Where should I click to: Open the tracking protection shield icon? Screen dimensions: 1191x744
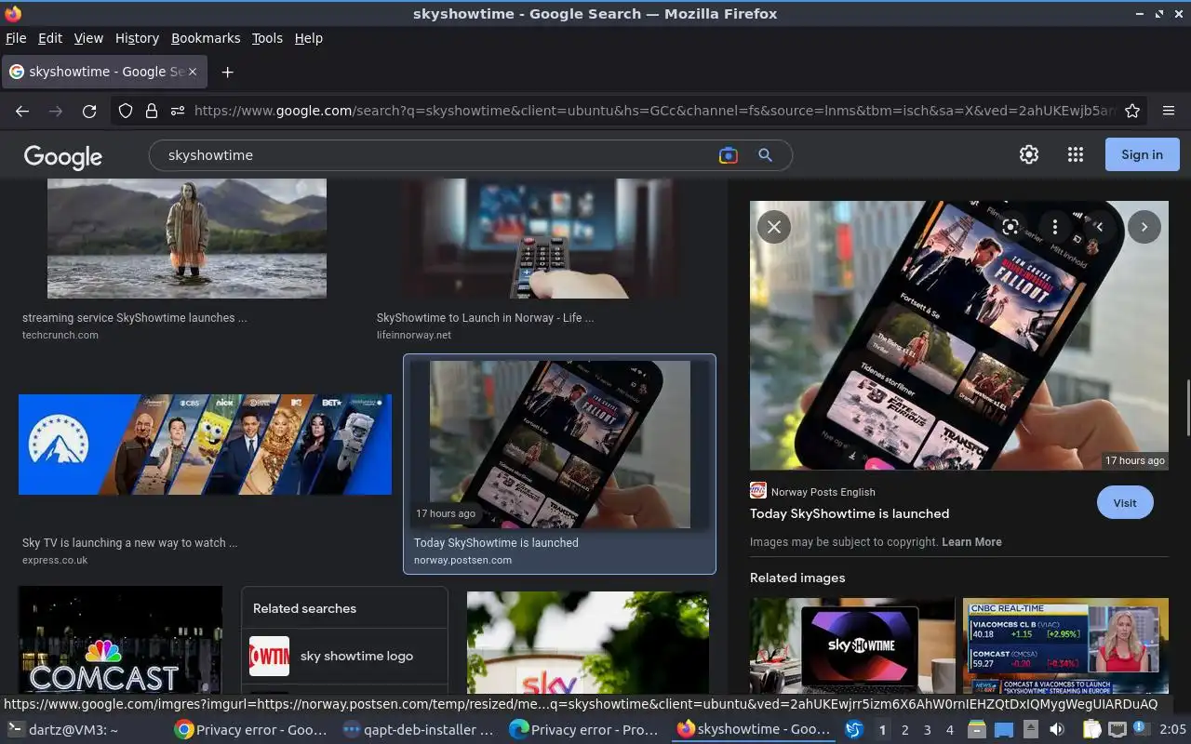[x=126, y=112]
